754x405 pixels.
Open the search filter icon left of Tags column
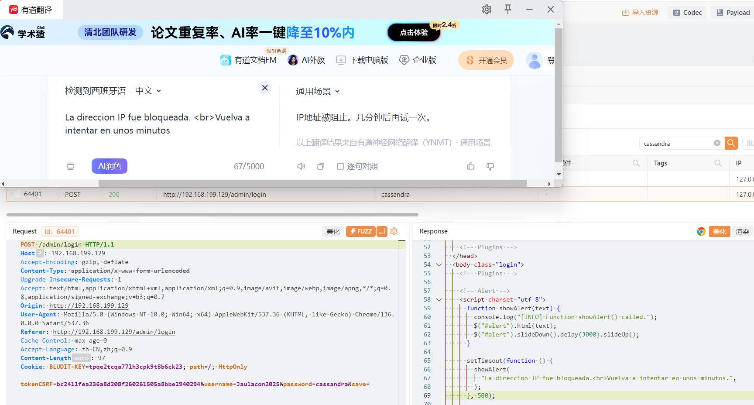tap(636, 163)
